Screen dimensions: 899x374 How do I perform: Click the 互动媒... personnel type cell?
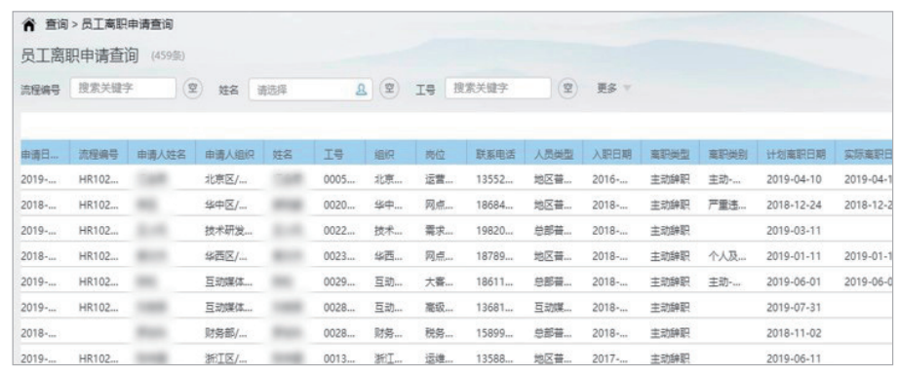[x=553, y=308]
